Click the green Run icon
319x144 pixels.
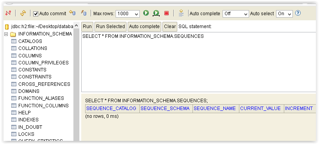[146, 13]
